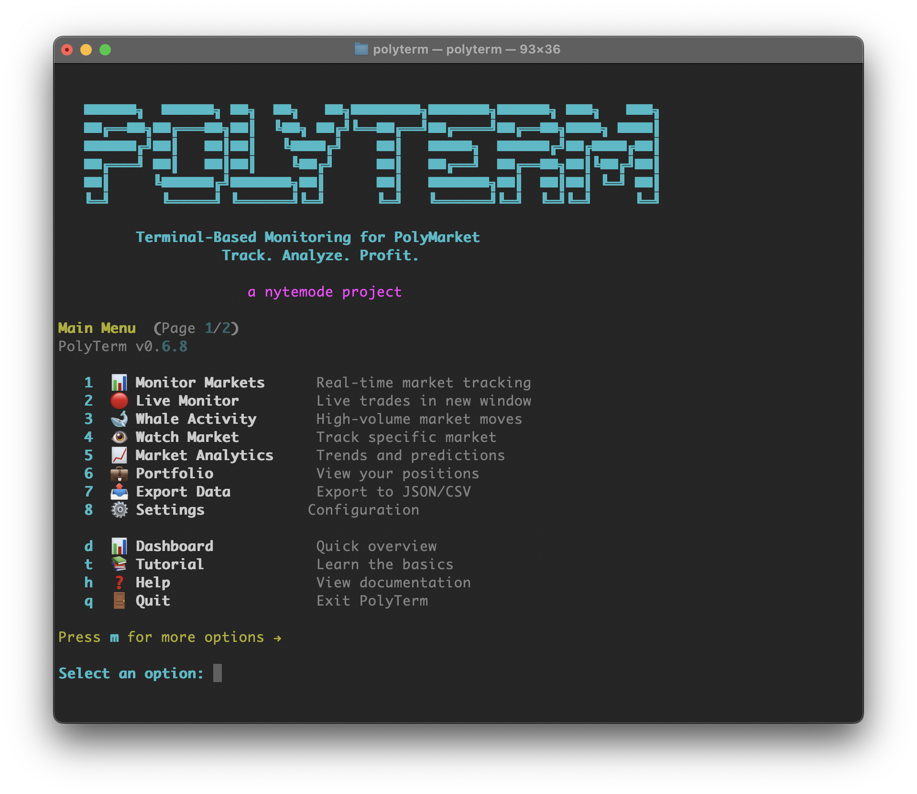This screenshot has height=794, width=917.
Task: Click 'View your positions' description
Action: (398, 474)
